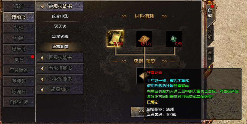The width and height of the screenshot is (247, 124).
Task: Select the glowing scroll material slot
Action: [x=115, y=39]
